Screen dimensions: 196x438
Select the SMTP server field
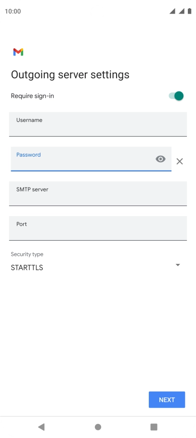pyautogui.click(x=98, y=193)
